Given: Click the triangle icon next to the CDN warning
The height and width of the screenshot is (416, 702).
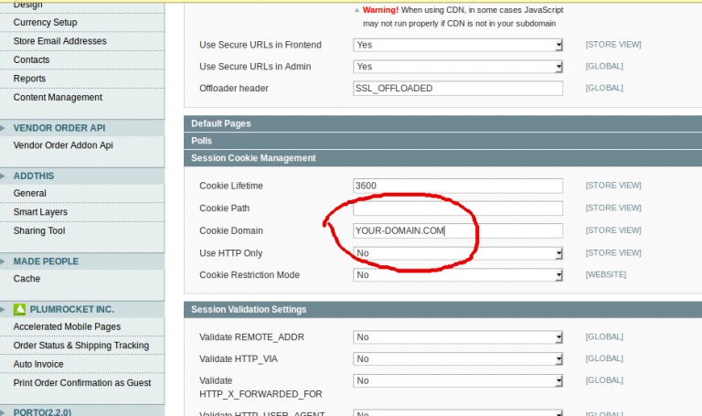Looking at the screenshot, I should (356, 10).
